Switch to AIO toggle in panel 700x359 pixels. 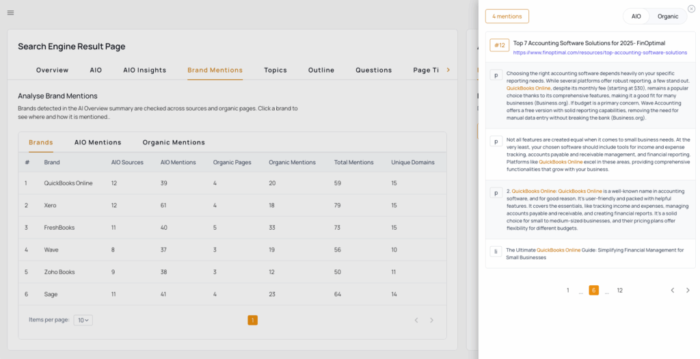coord(636,16)
